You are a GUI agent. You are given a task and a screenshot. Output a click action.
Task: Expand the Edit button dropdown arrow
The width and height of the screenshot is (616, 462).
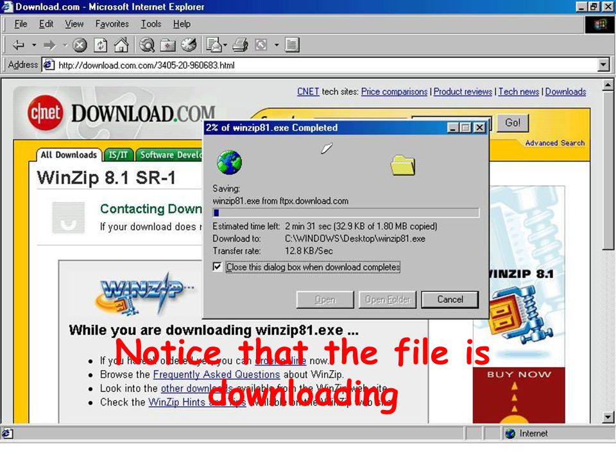(277, 45)
